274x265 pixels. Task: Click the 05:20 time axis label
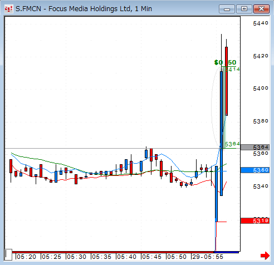click(x=26, y=257)
